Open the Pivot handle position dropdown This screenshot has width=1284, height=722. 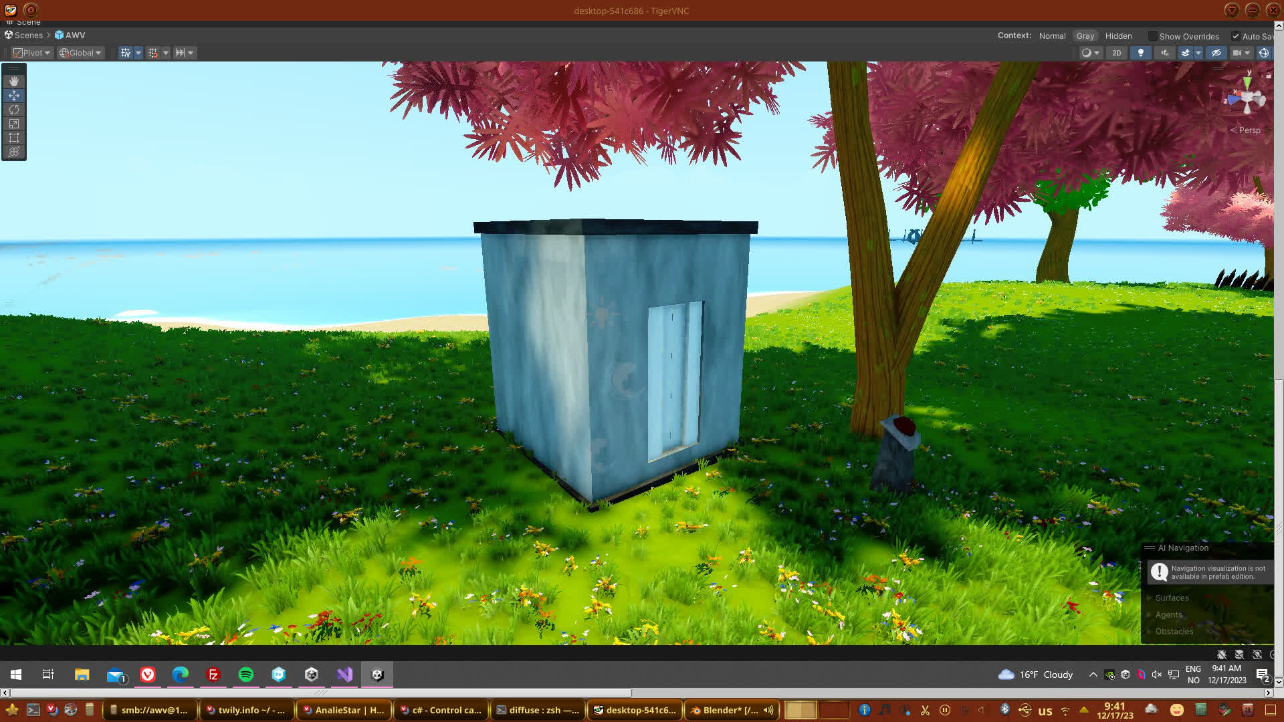[31, 53]
